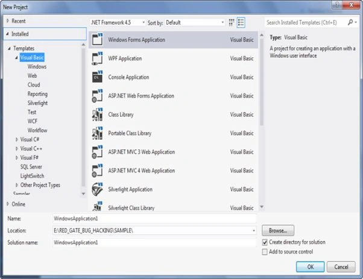
Task: Click the Silverlight Application template icon
Action: [97, 189]
